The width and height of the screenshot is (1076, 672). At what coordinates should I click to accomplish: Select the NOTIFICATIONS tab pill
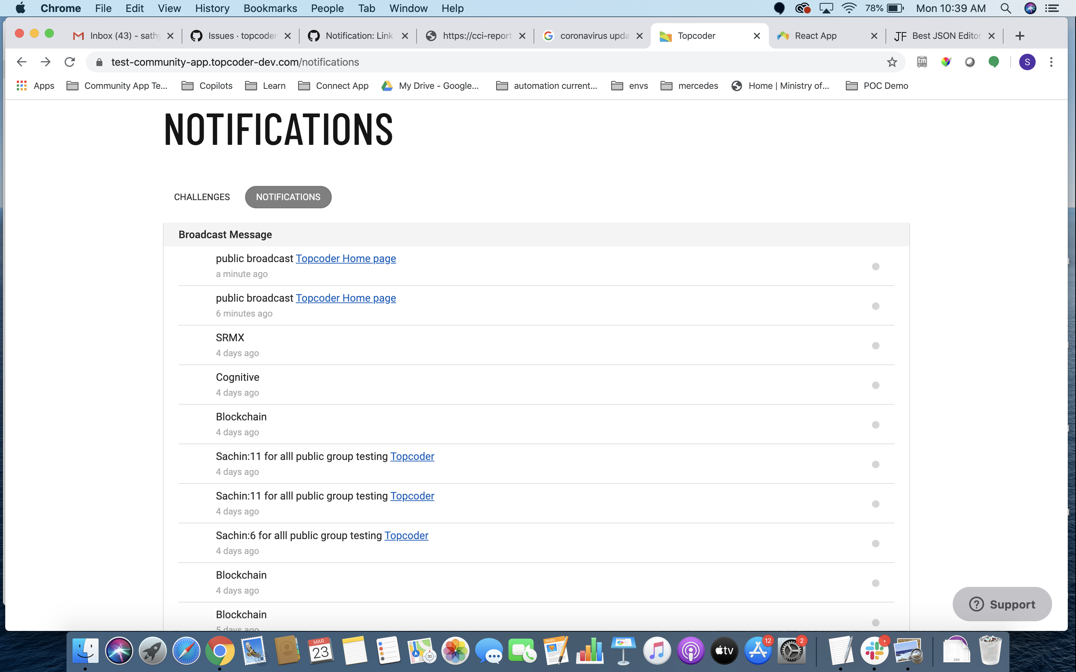[288, 197]
